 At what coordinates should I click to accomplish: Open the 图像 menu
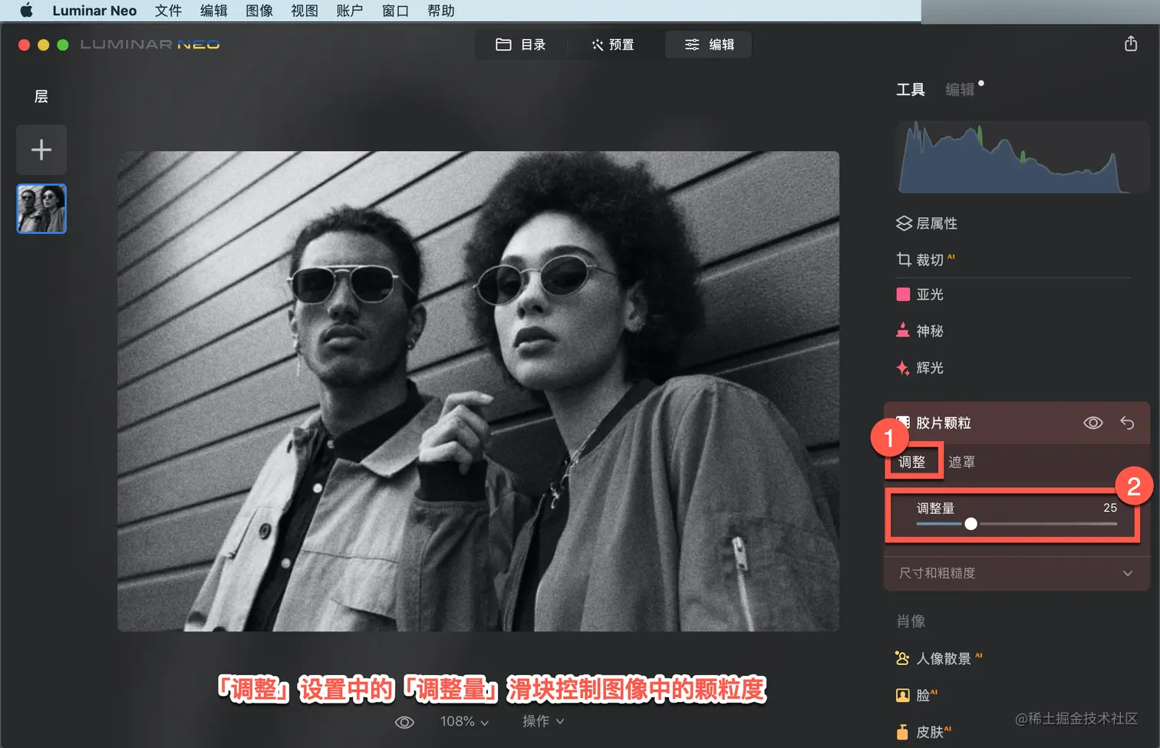click(259, 11)
